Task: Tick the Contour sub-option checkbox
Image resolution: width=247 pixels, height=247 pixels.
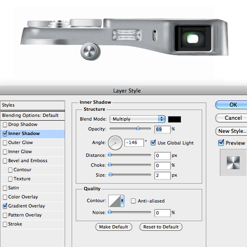Action: 10,170
